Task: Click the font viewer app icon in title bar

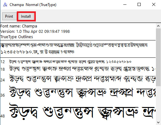Action: (5, 5)
